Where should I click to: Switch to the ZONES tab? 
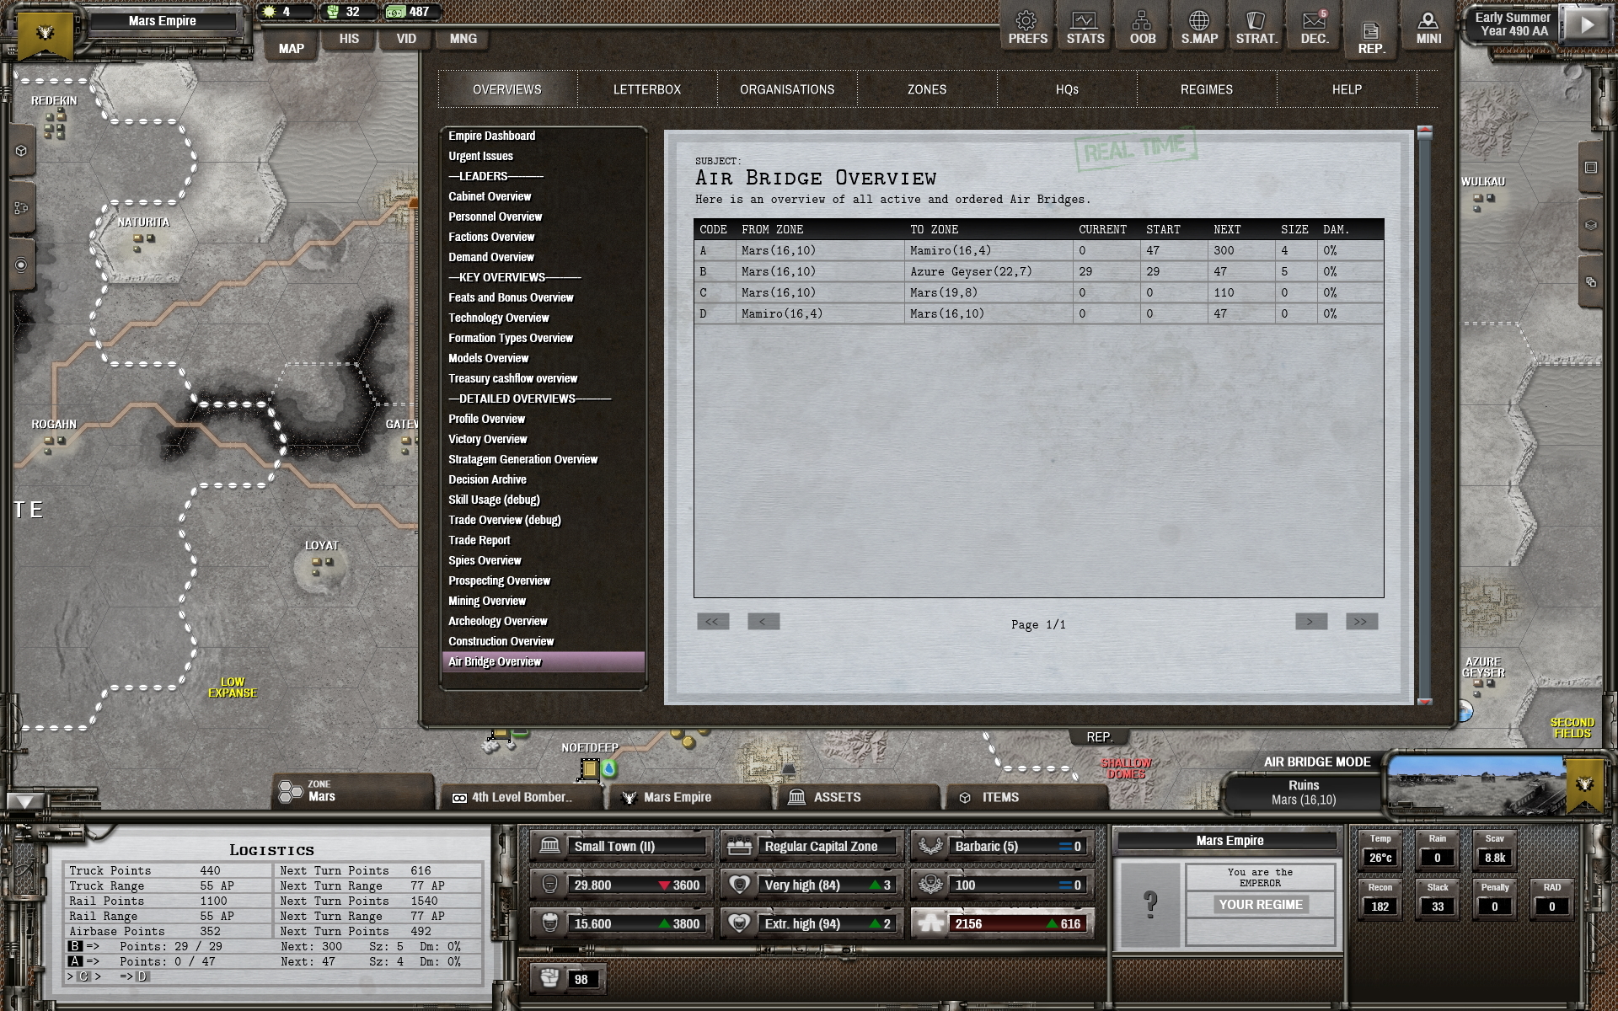926,89
